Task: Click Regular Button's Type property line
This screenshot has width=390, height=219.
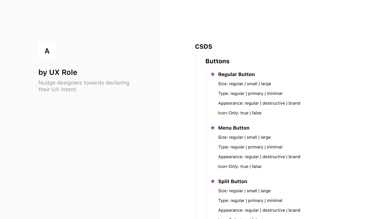Action: pos(250,93)
